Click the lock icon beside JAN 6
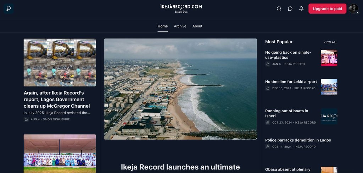The height and width of the screenshot is (173, 363). pos(268,64)
